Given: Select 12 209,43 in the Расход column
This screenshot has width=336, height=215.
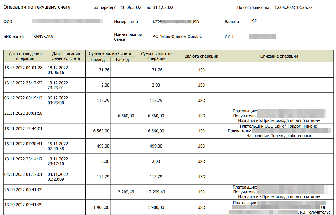Looking at the screenshot, I should coord(125,192).
